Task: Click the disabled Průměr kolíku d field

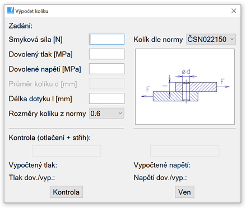Action: click(x=106, y=84)
